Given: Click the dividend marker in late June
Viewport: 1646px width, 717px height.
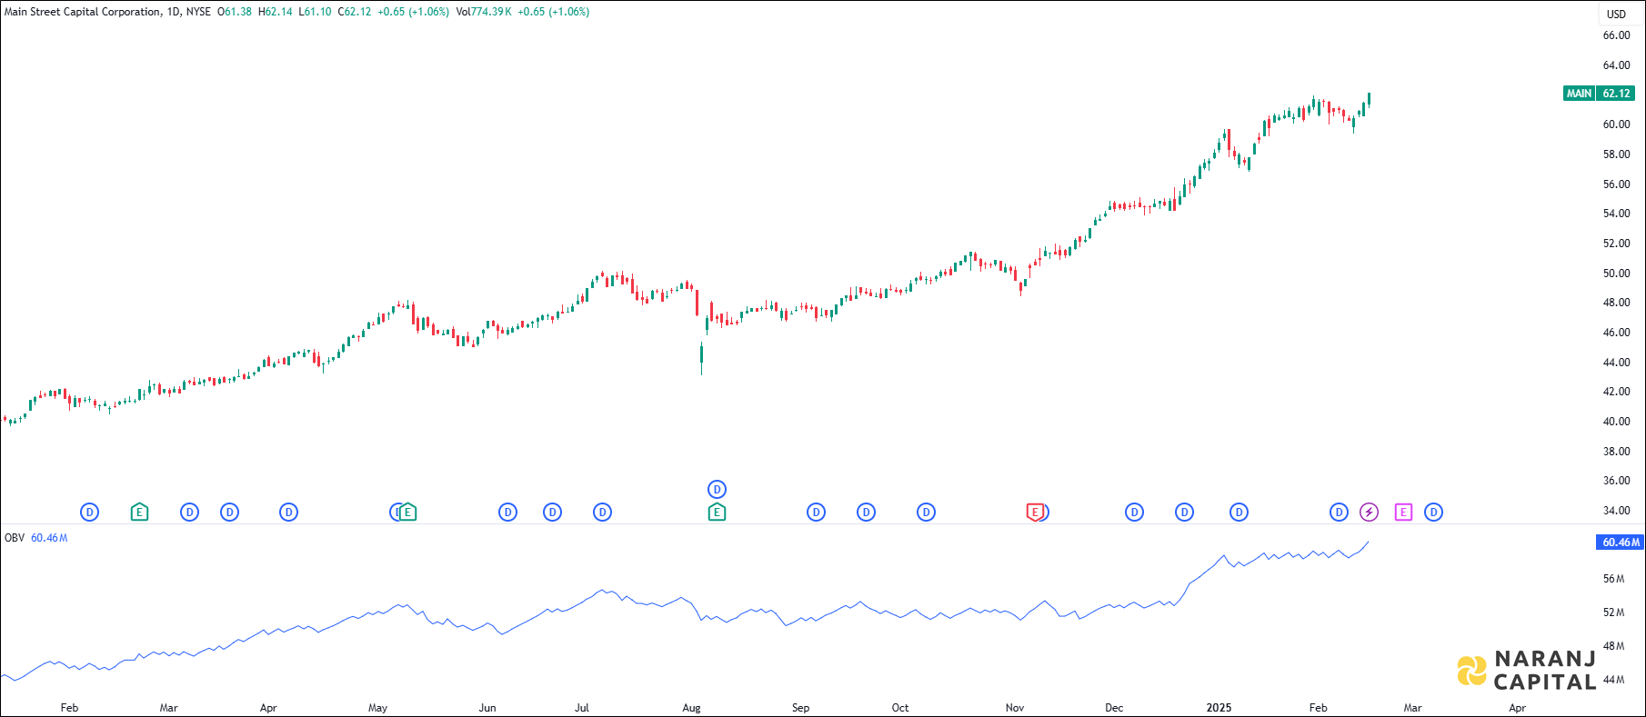Looking at the screenshot, I should pyautogui.click(x=552, y=513).
